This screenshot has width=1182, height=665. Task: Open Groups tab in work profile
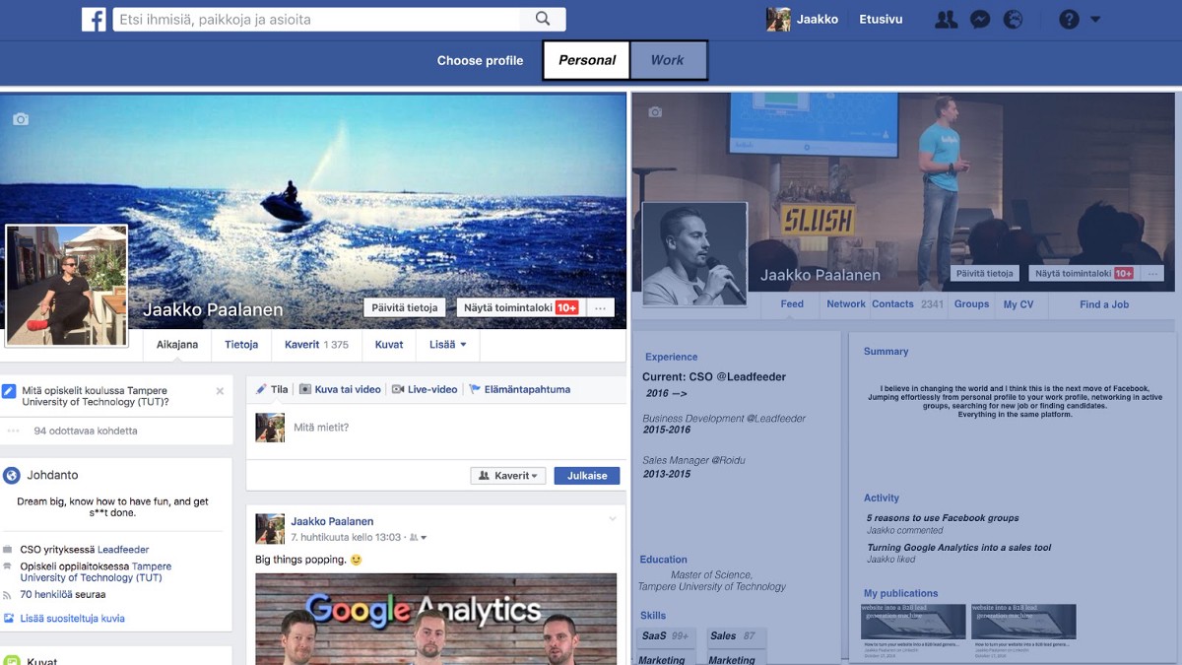971,304
